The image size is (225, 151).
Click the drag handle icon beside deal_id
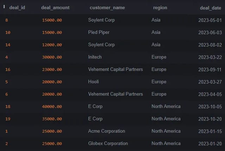click(x=4, y=7)
